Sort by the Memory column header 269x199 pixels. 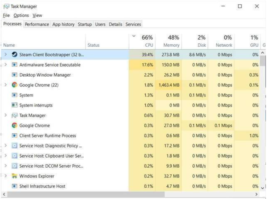click(169, 41)
